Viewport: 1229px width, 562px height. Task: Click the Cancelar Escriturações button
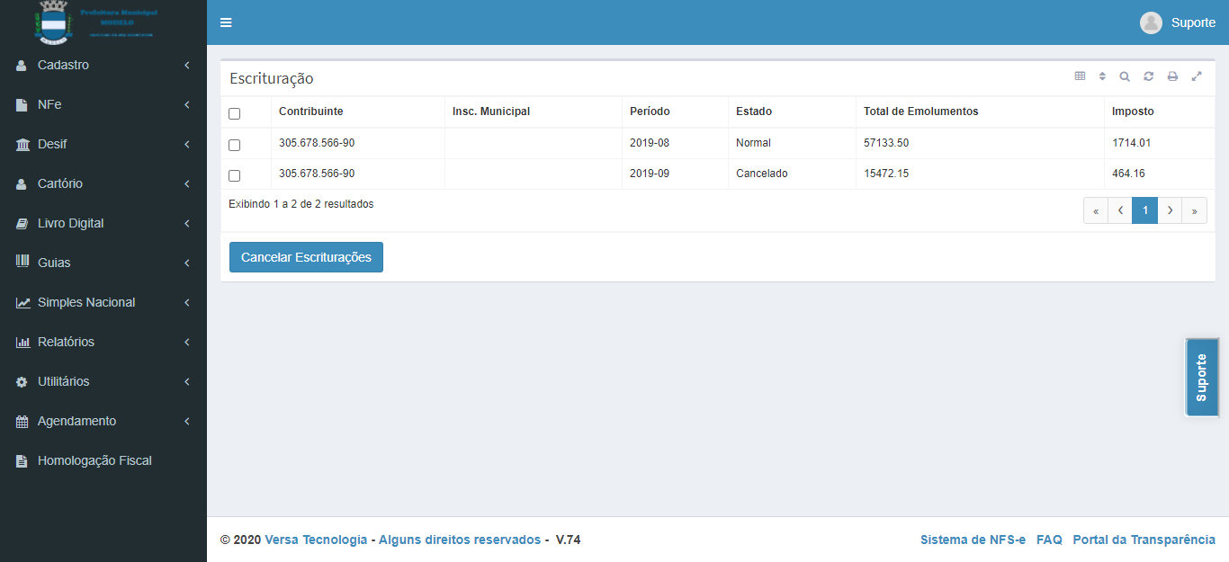(306, 257)
